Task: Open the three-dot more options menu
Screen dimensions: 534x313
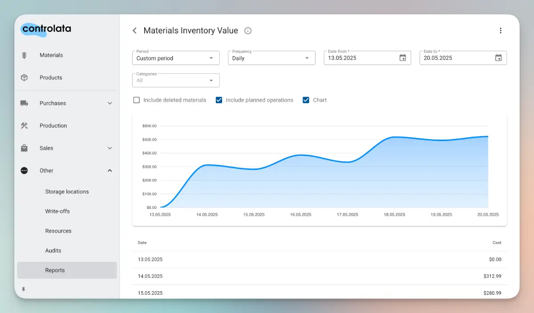Action: tap(501, 31)
